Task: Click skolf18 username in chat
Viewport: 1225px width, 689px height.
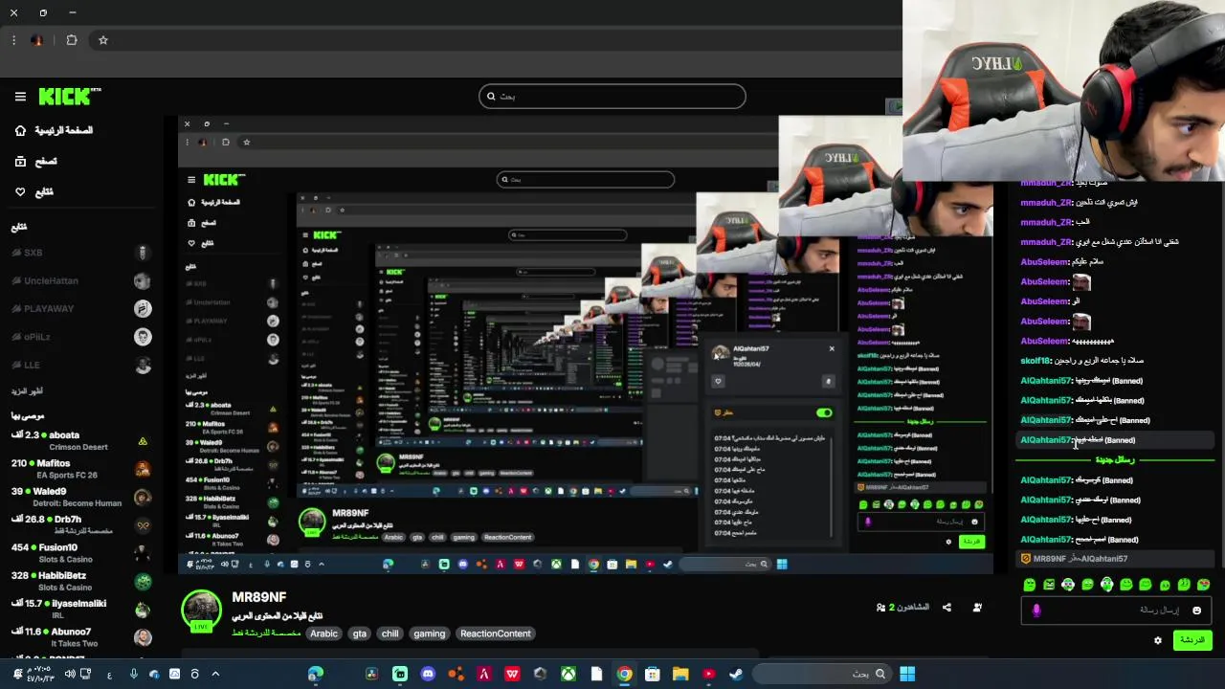Action: [1036, 361]
